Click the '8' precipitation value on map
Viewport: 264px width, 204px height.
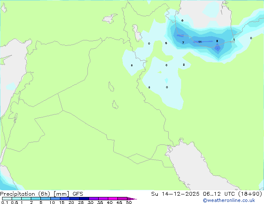(x=217, y=41)
